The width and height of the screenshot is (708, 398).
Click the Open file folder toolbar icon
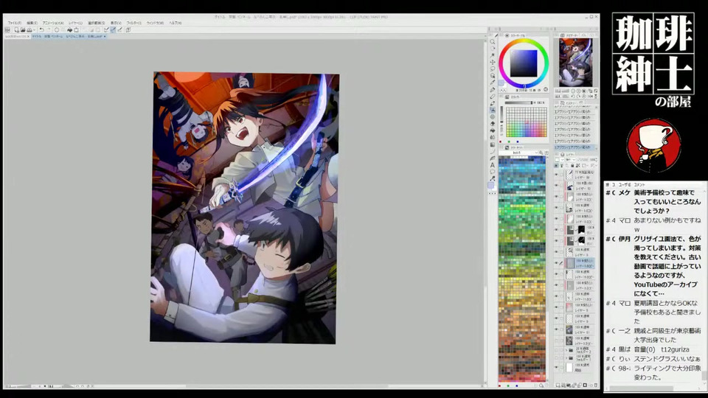pos(23,29)
